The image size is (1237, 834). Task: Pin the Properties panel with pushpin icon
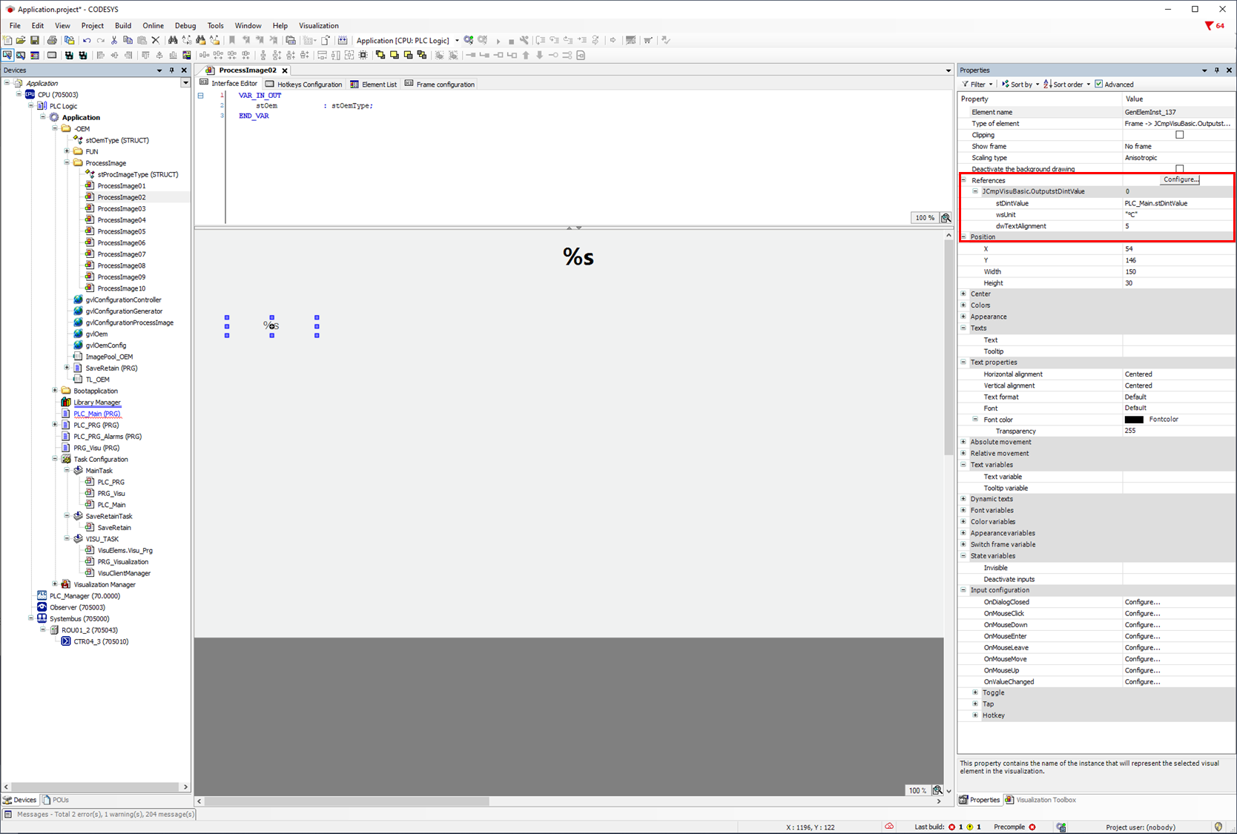1216,70
